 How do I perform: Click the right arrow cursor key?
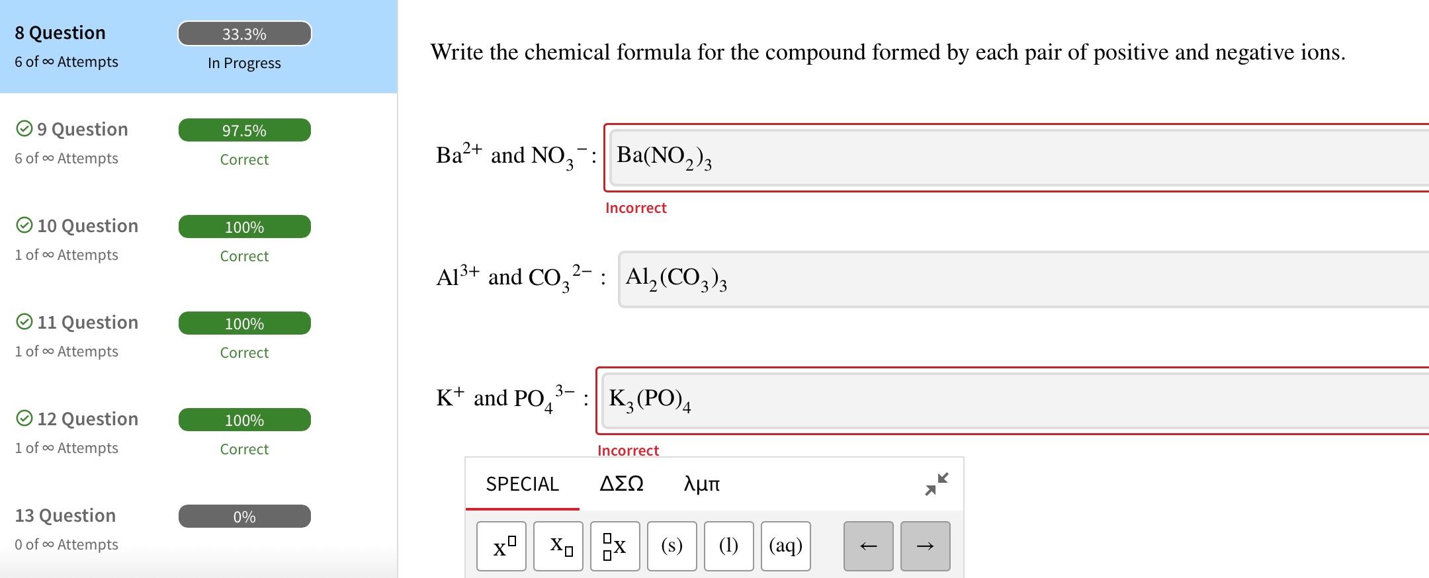pyautogui.click(x=926, y=546)
